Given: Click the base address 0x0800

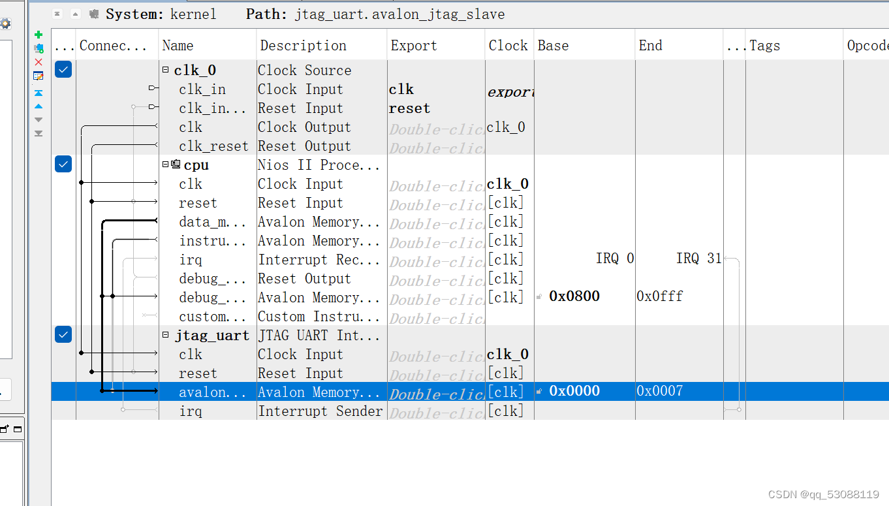Looking at the screenshot, I should pos(574,296).
